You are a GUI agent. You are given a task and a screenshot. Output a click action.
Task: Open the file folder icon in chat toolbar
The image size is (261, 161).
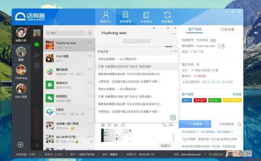109,125
